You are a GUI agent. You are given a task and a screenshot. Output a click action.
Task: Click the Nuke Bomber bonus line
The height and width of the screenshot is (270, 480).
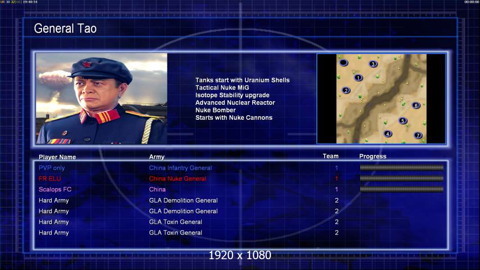(x=216, y=110)
